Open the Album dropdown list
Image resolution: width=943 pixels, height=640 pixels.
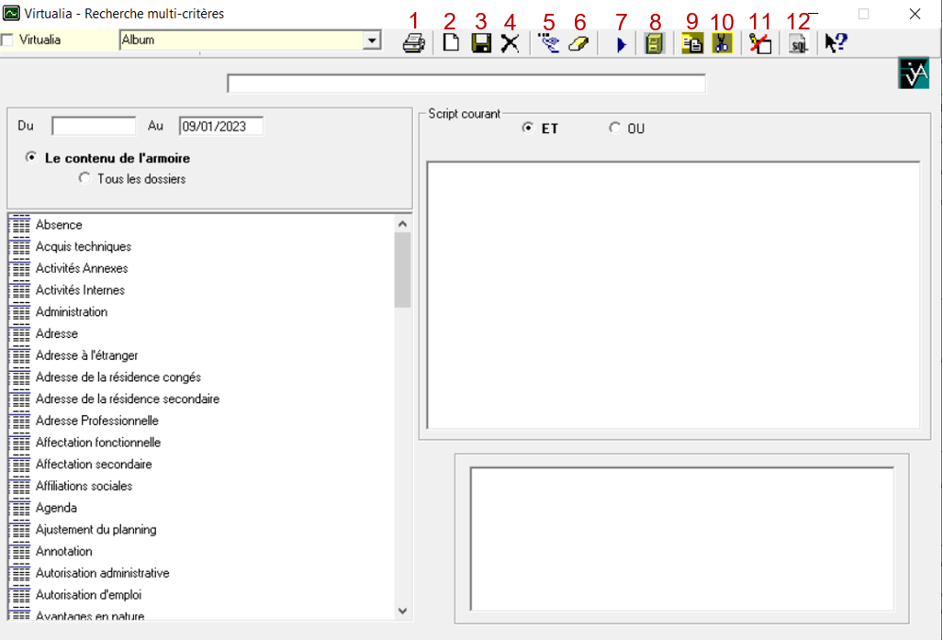(372, 40)
